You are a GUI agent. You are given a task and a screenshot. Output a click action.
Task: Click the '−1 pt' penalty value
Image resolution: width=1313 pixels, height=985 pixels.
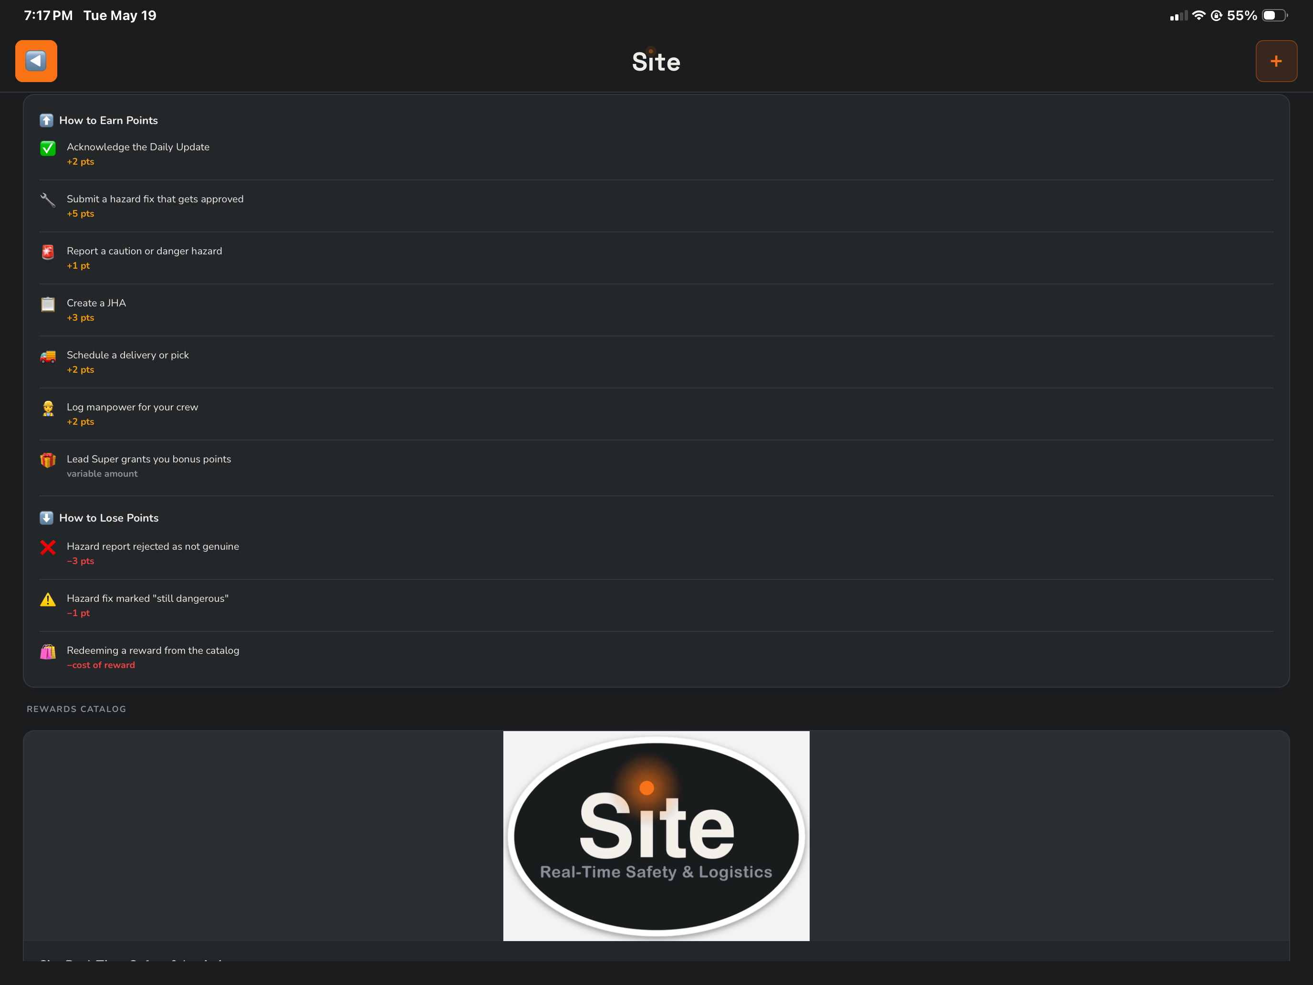pyautogui.click(x=78, y=613)
